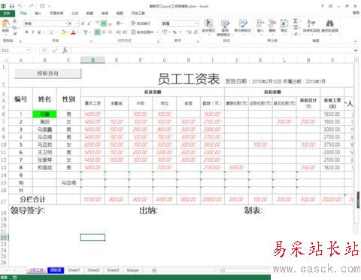Switch to the Insert ribbon tab
361x280 pixels.
click(38, 13)
